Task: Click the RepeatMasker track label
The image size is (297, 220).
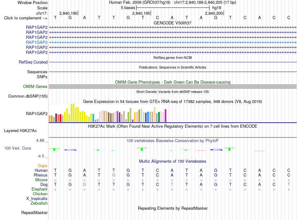Action: (34, 212)
